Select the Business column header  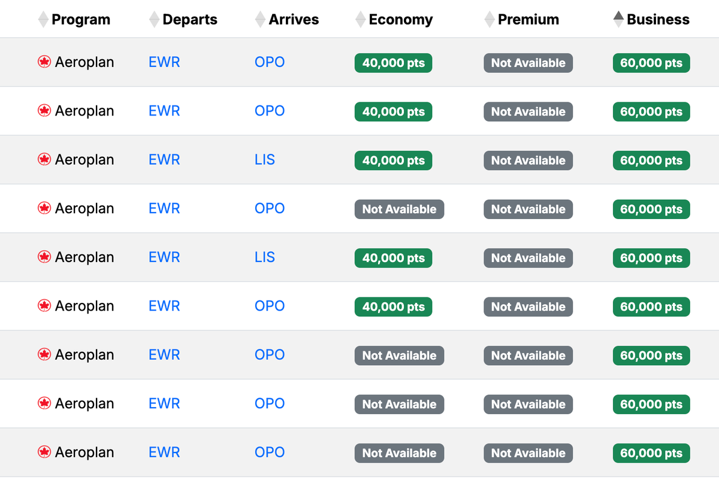pyautogui.click(x=657, y=19)
